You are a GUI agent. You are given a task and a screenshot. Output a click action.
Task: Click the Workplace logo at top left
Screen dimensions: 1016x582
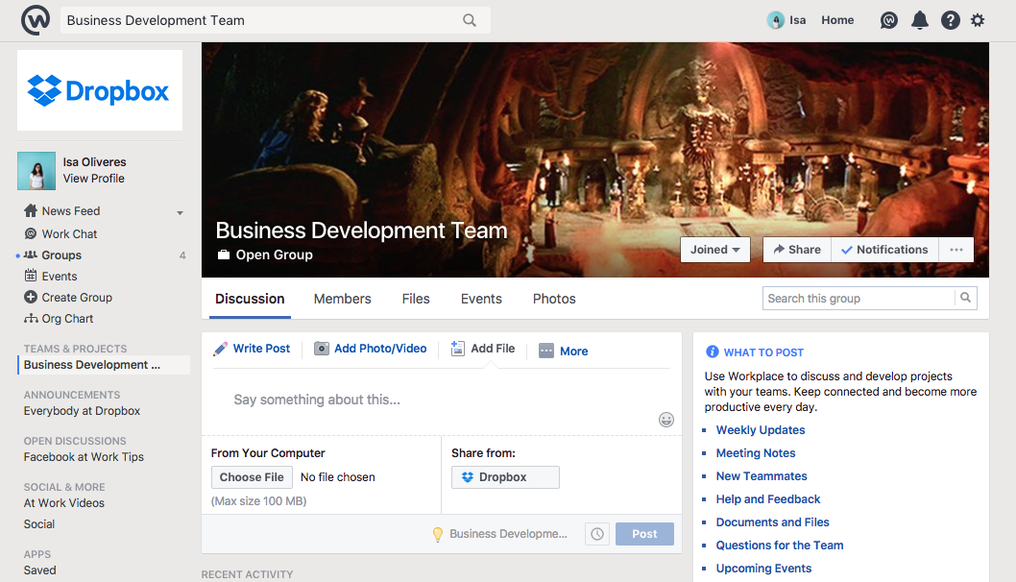point(36,20)
